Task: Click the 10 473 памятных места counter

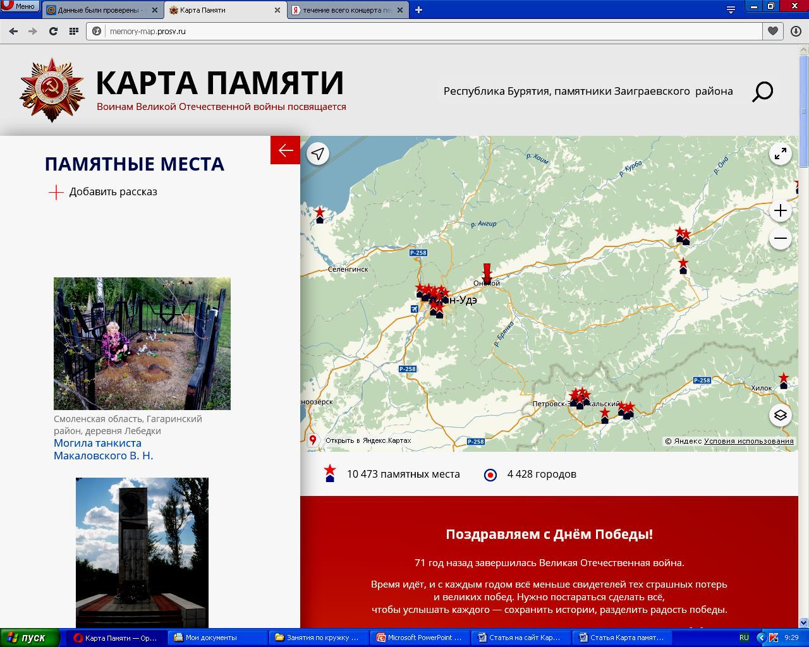Action: click(x=403, y=474)
